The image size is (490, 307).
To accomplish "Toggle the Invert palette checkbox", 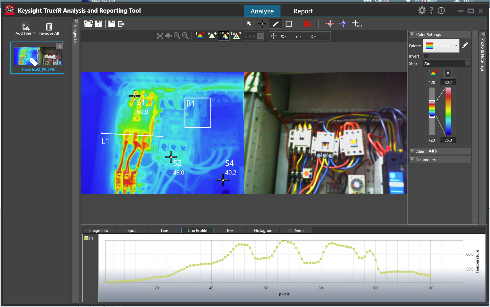I will [426, 56].
